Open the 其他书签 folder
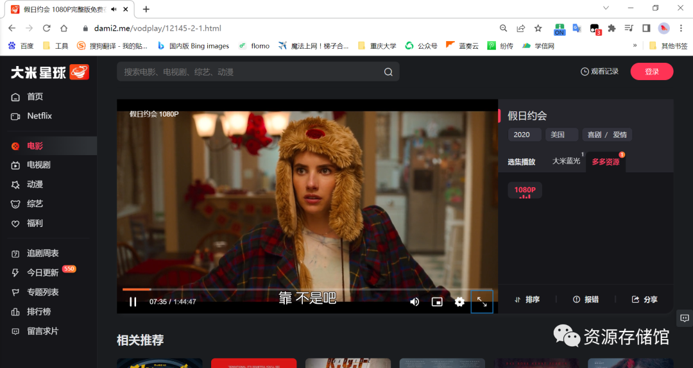 (x=668, y=46)
